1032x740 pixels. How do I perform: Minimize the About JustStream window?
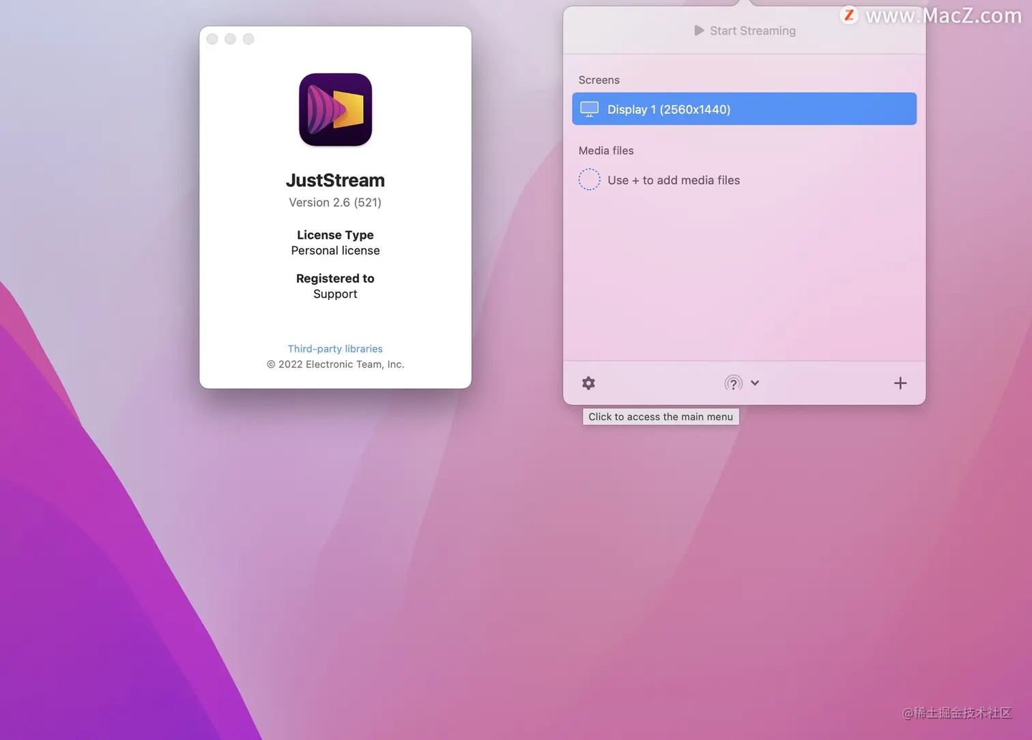231,39
